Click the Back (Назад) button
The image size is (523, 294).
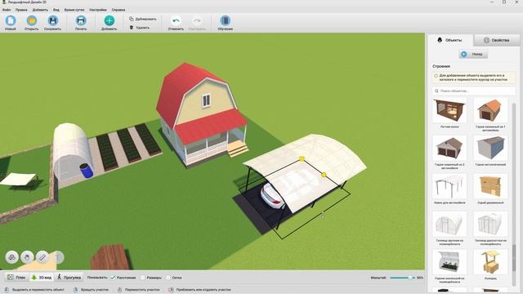pyautogui.click(x=473, y=54)
